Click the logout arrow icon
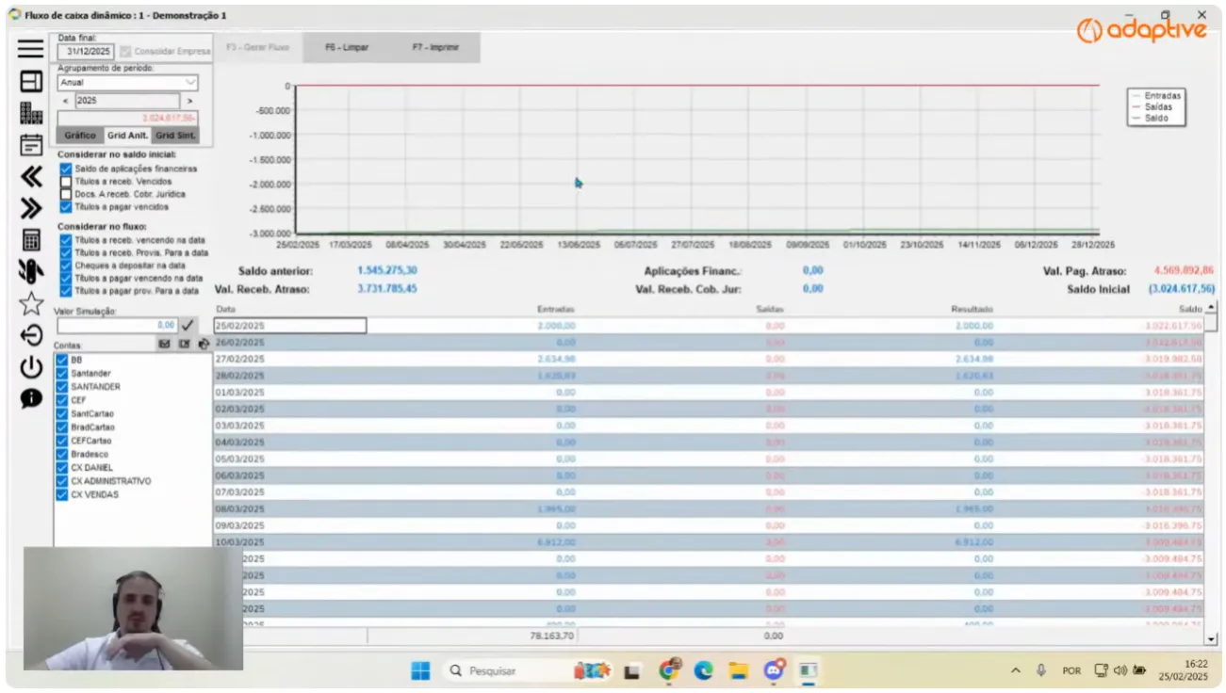 [31, 334]
